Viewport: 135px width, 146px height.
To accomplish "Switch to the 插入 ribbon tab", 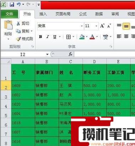I will 43,14.
